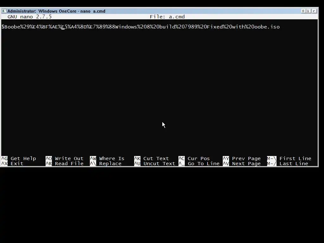Click the Go To Line shortcut
The width and height of the screenshot is (324, 243).
pyautogui.click(x=199, y=164)
